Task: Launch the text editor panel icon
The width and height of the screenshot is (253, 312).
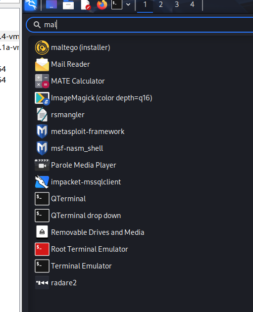Action: coord(86,4)
